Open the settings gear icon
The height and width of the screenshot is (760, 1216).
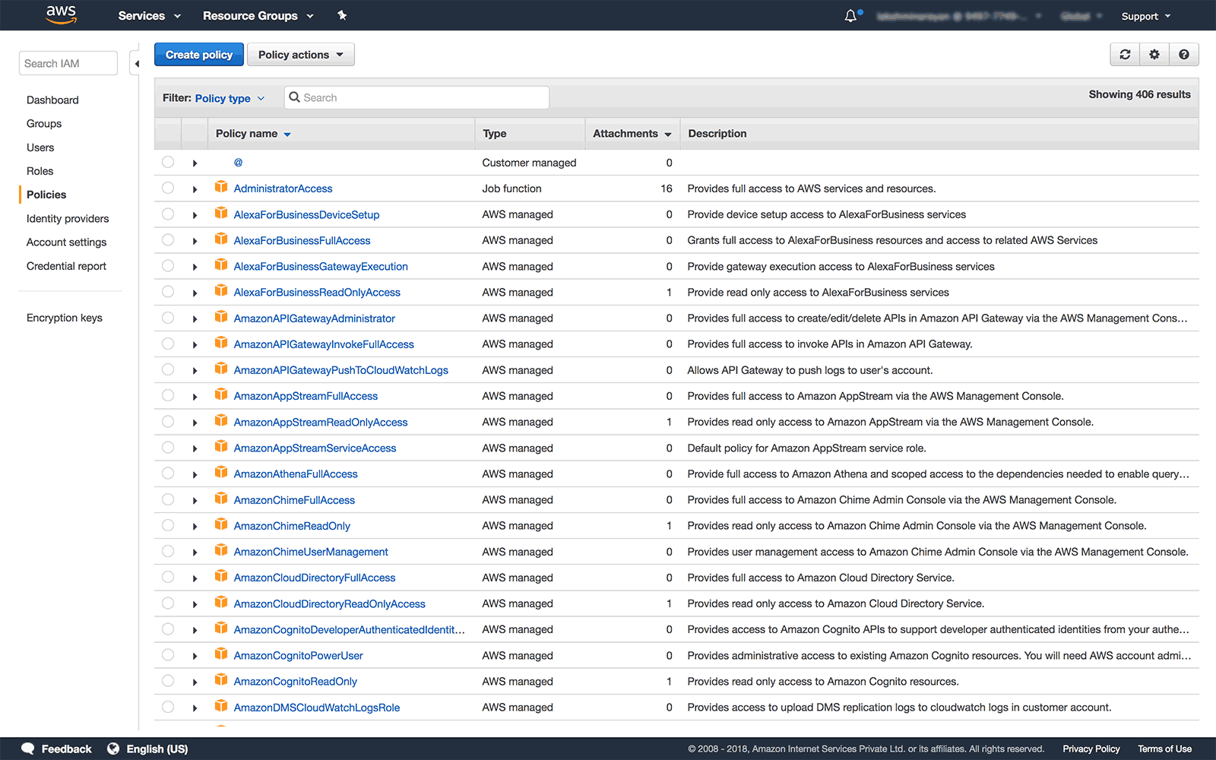[1154, 54]
